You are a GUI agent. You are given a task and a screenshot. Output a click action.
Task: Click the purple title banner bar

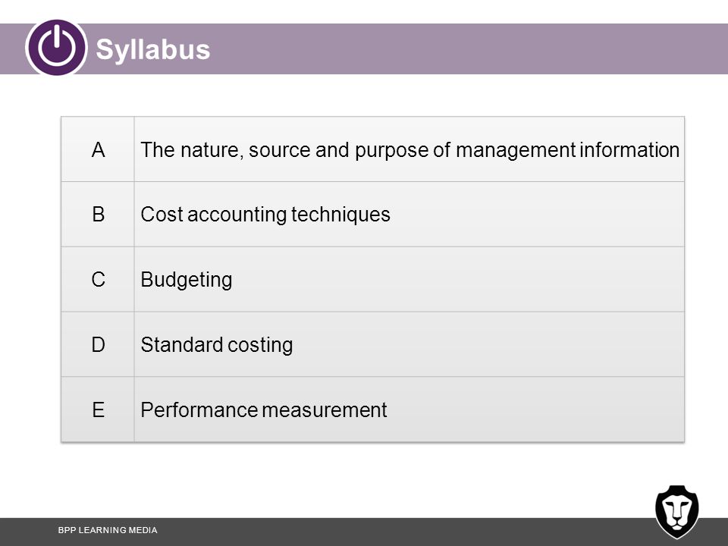click(x=364, y=49)
